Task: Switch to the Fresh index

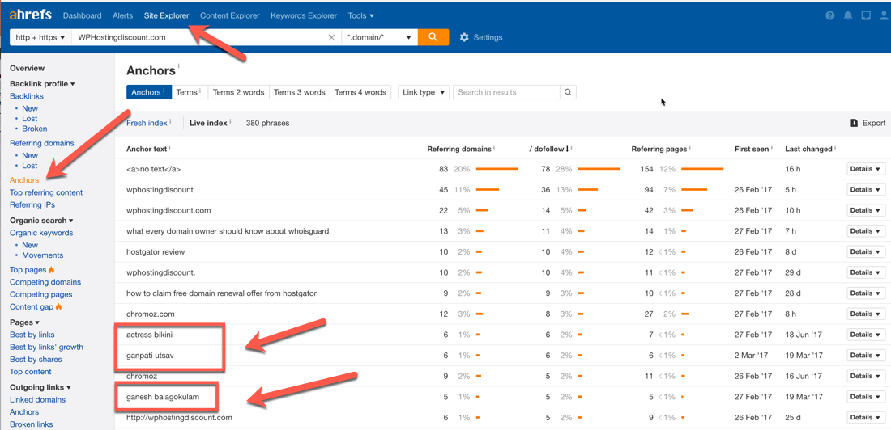Action: point(147,123)
